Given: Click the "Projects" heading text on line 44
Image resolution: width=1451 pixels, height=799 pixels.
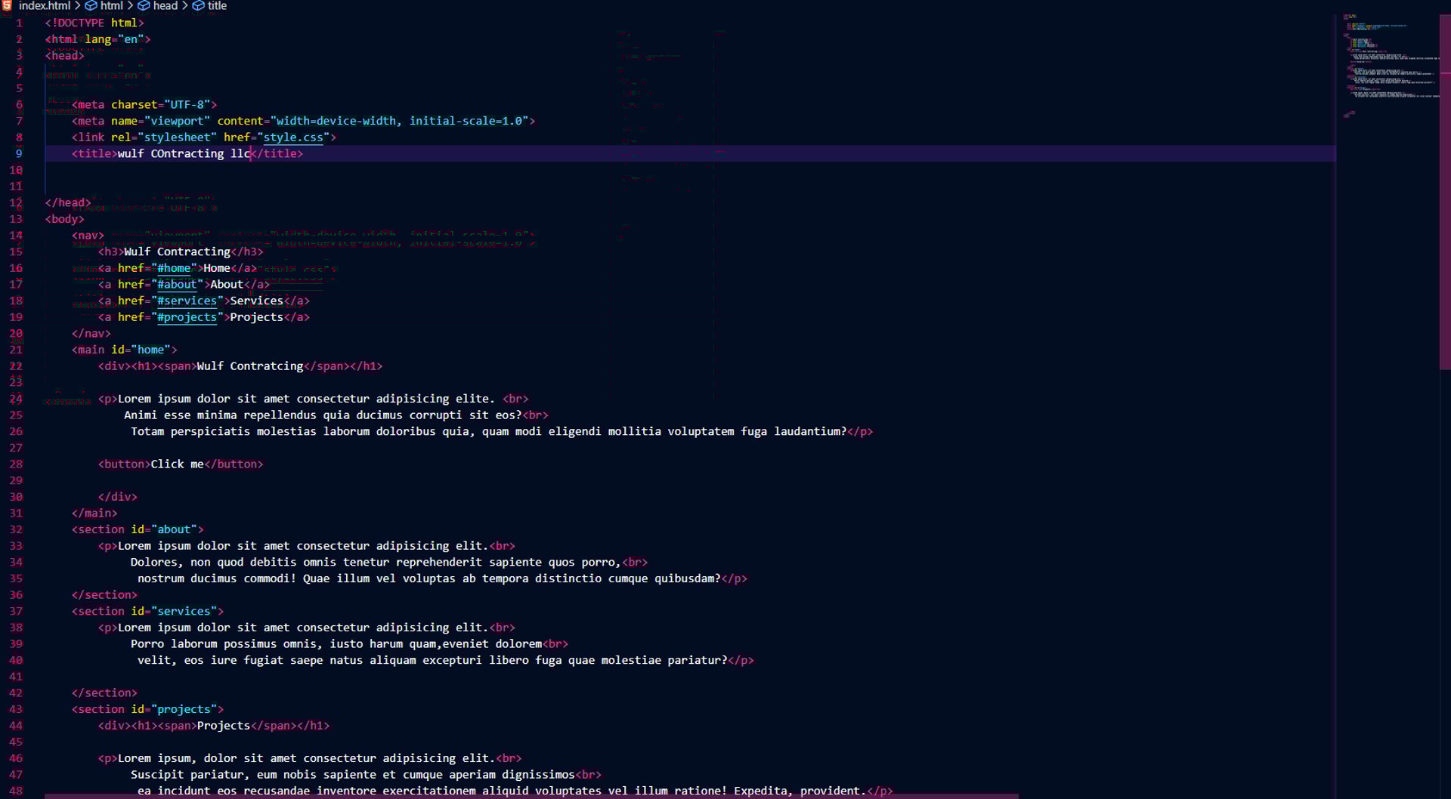Looking at the screenshot, I should [224, 726].
